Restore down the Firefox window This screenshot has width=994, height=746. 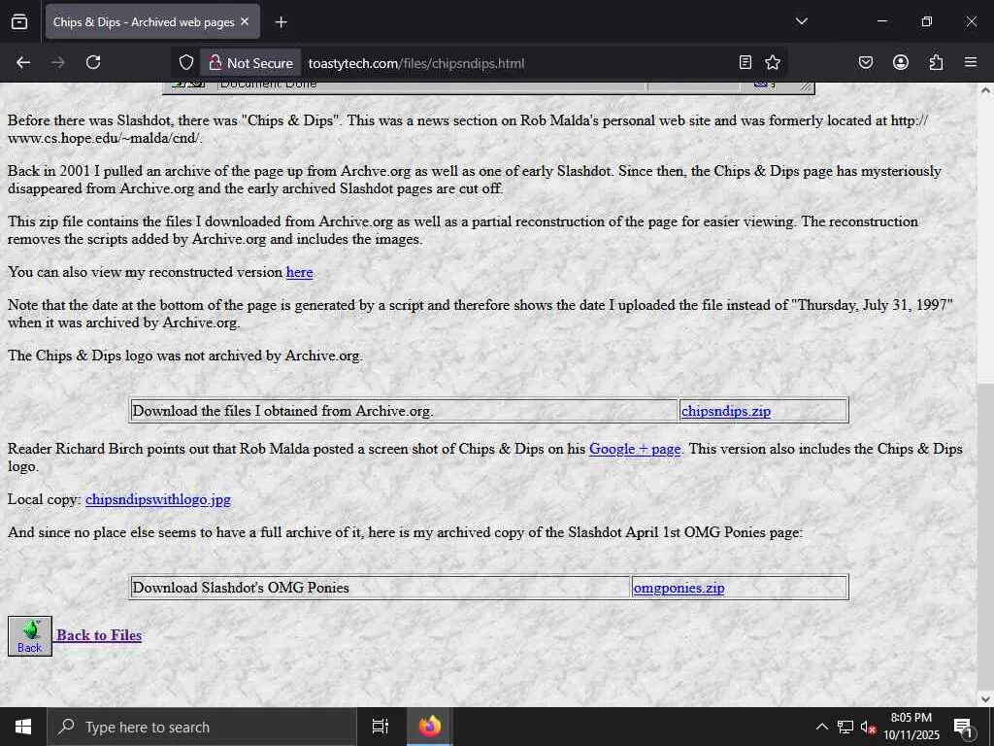pyautogui.click(x=927, y=21)
